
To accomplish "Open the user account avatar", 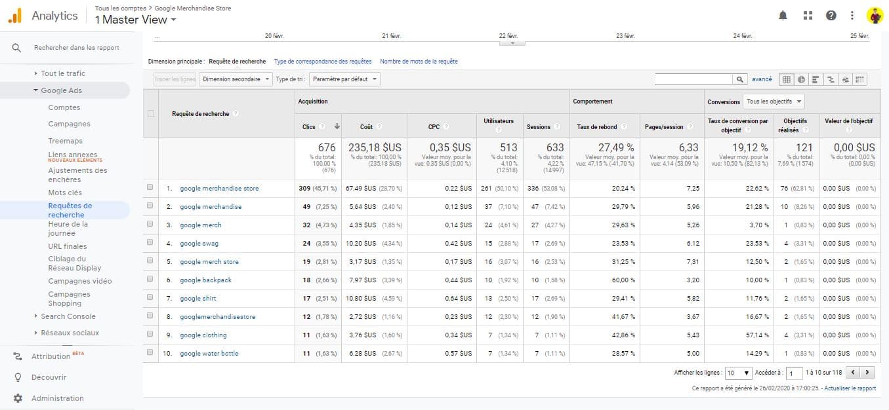I will coord(875,16).
